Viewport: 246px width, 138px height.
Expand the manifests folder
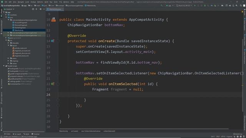point(6,15)
